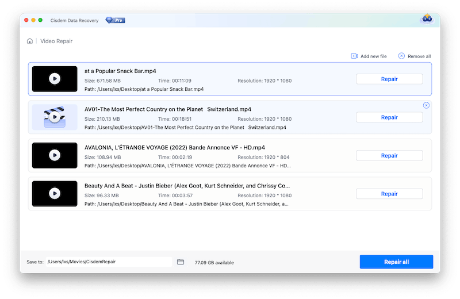The height and width of the screenshot is (299, 460).
Task: Click 'Time: 00:18:51' value
Action: coord(175,119)
